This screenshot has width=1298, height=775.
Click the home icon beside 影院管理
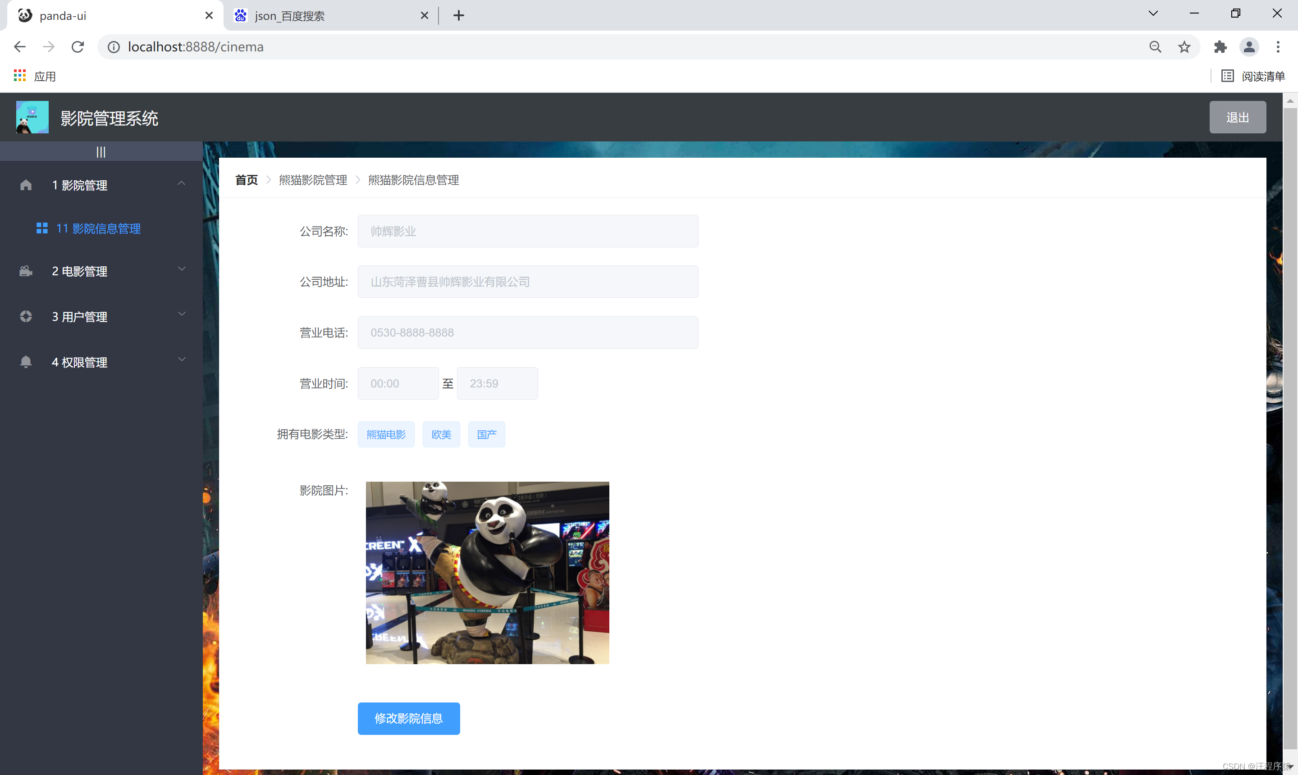[x=26, y=185]
